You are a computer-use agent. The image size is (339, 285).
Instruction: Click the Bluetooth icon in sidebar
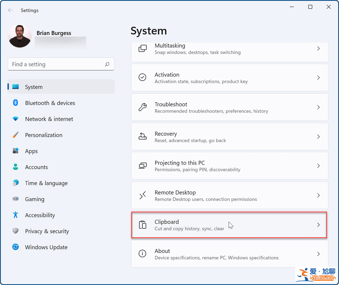15,103
